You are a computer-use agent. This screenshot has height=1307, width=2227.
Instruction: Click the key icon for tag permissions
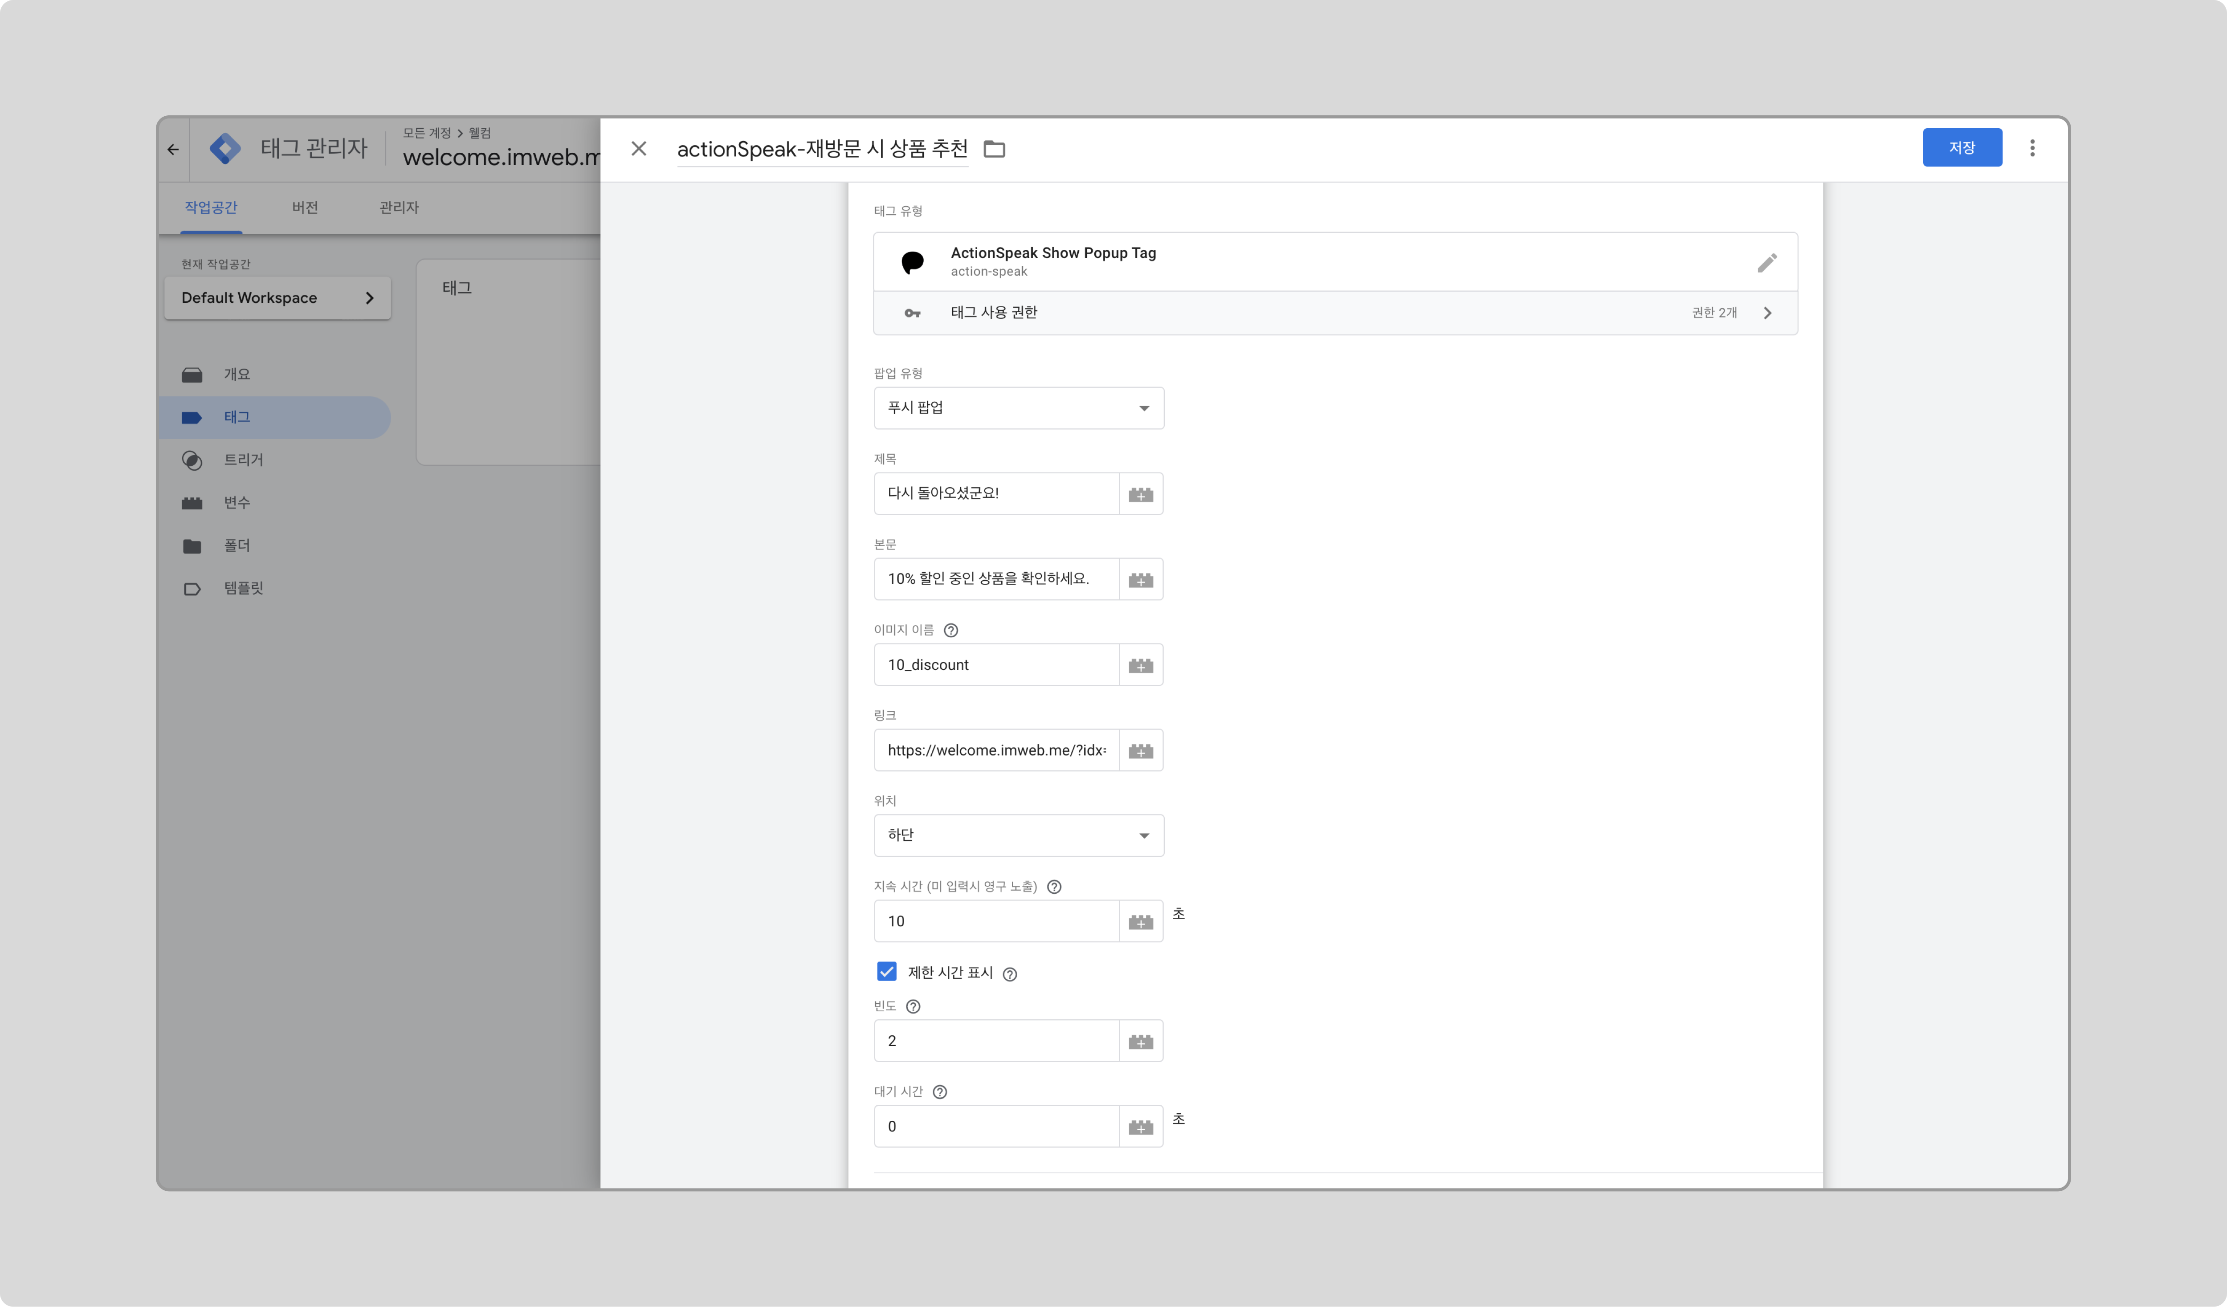(912, 313)
